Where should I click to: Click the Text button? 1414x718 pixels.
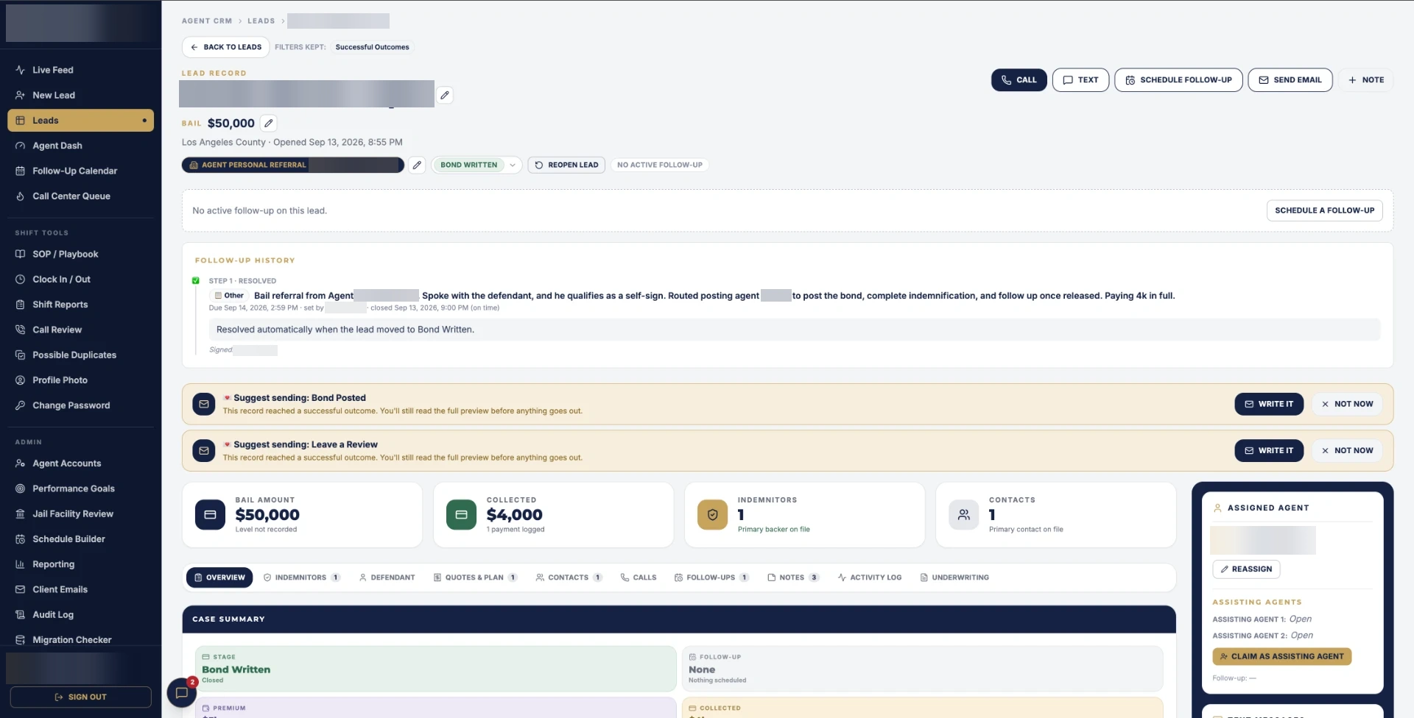[1080, 79]
